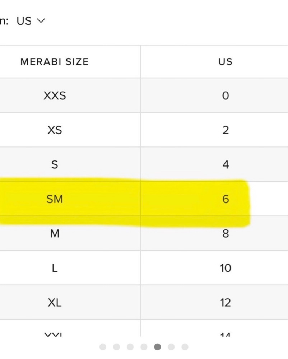Screen dimensions: 288x359
Task: Go to the fourth carousel page dot
Action: [144, 347]
